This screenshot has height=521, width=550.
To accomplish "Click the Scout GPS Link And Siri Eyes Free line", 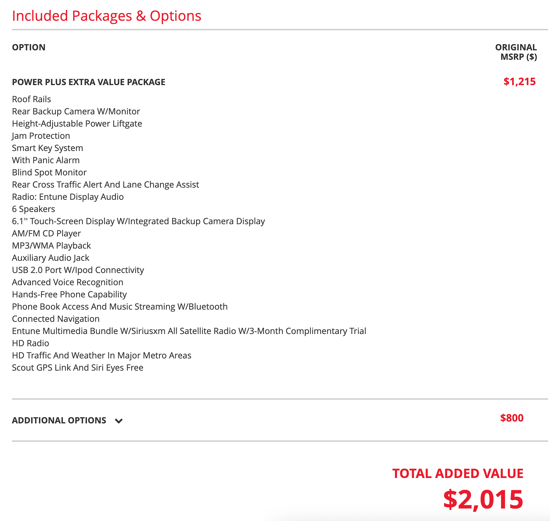I will click(78, 368).
